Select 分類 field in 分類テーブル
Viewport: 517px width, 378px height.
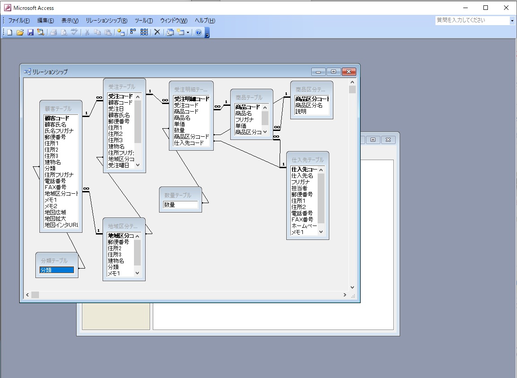(56, 270)
